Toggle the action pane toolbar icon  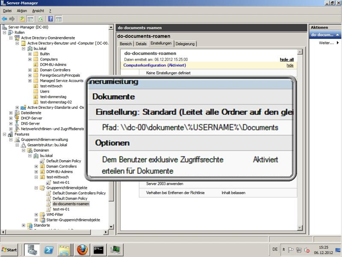point(59,19)
